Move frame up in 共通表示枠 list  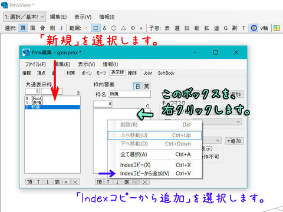(38, 182)
